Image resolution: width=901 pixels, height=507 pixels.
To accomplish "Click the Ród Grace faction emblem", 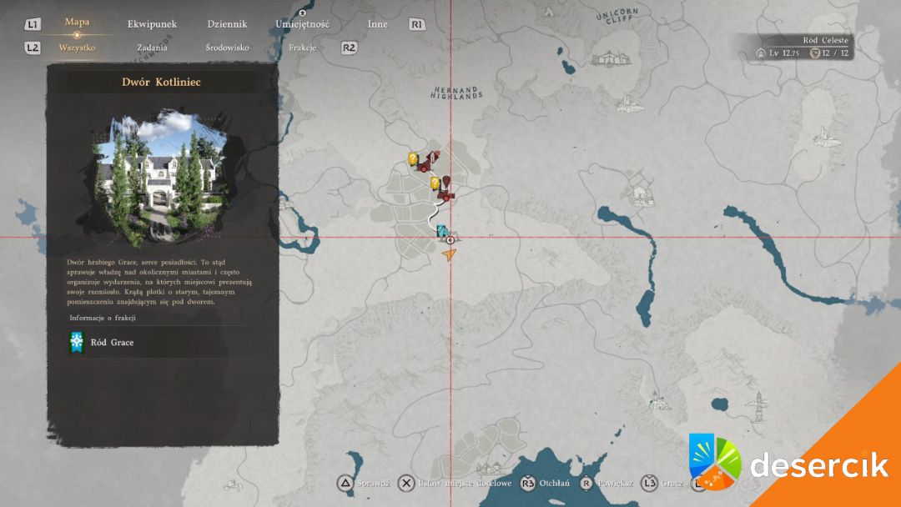I will point(77,342).
